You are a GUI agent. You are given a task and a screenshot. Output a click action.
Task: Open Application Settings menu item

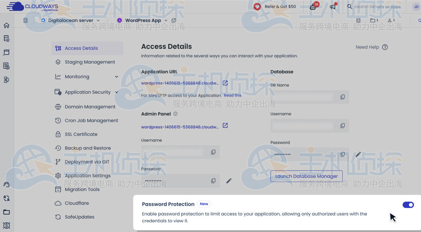click(x=87, y=176)
